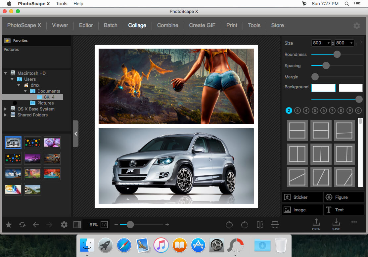The width and height of the screenshot is (368, 257).
Task: Toggle the split preview view
Action: [77, 225]
